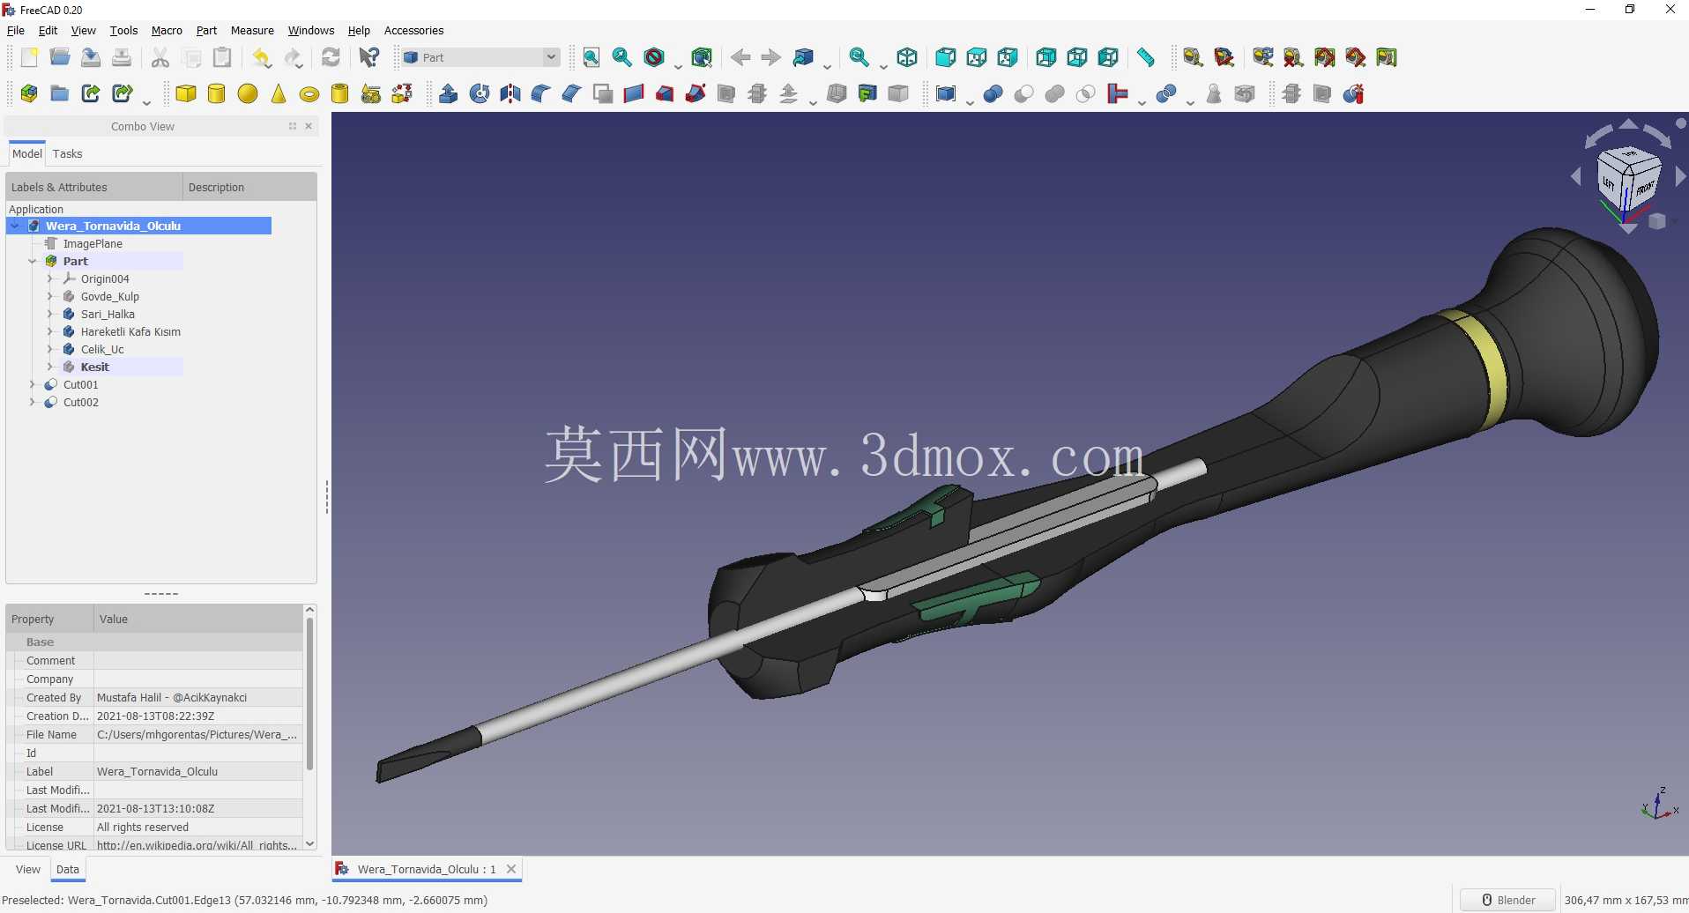This screenshot has width=1689, height=913.
Task: Create new Part container icon
Action: [x=29, y=94]
